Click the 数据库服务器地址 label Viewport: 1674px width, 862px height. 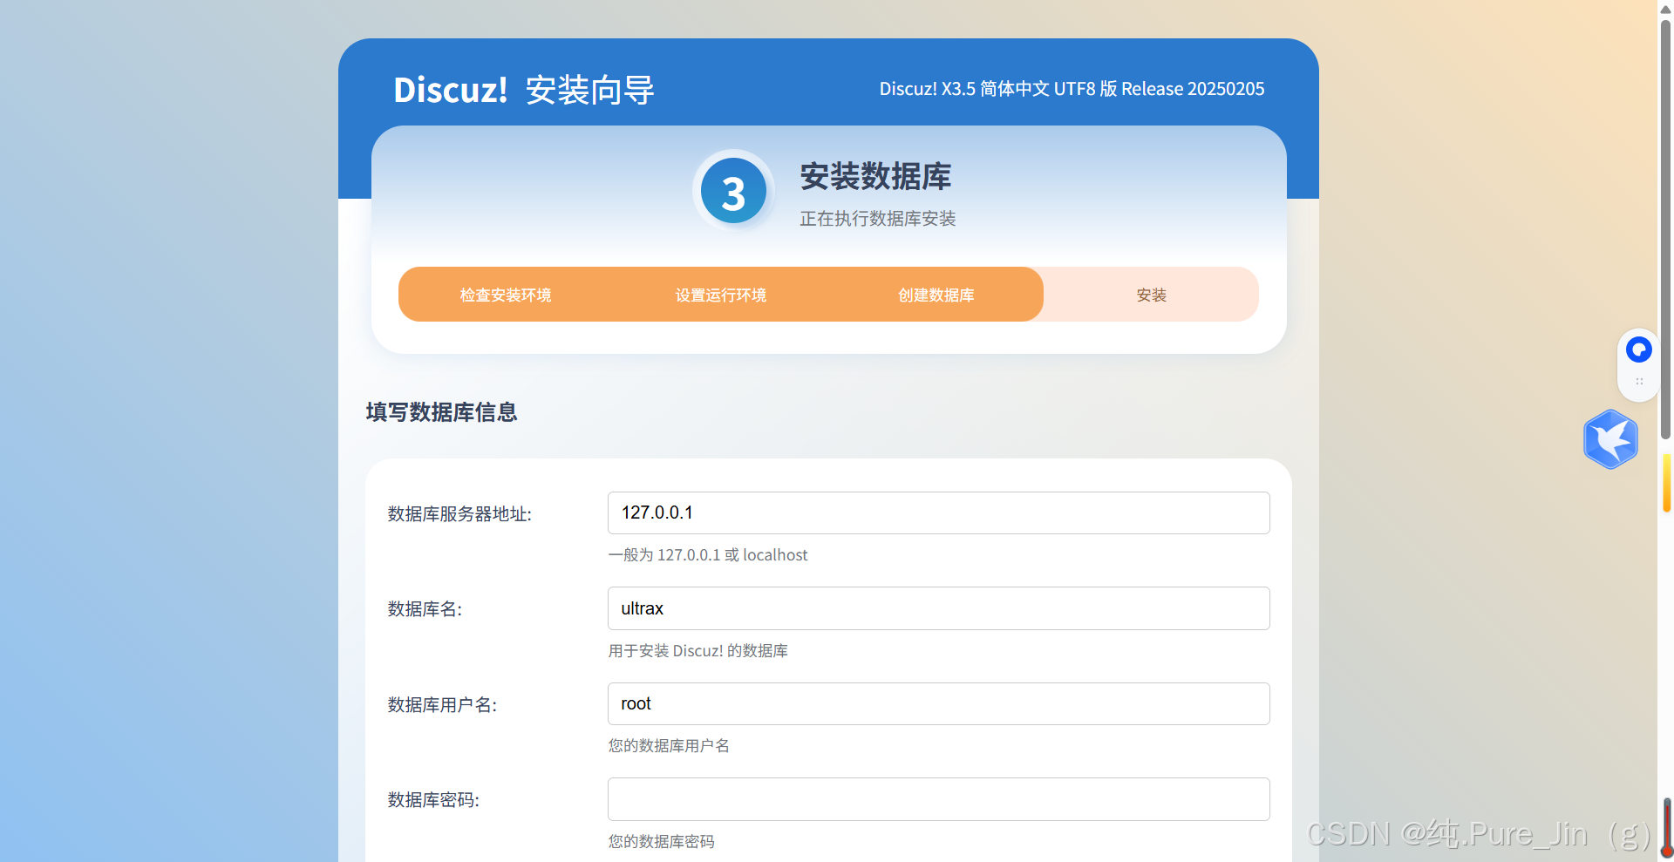(459, 514)
